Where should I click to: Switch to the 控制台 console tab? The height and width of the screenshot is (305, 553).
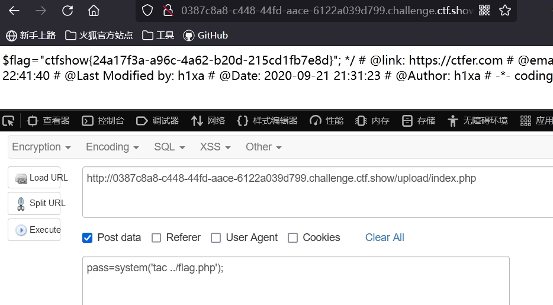click(x=103, y=121)
